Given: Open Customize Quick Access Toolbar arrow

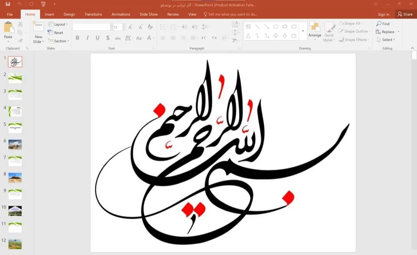Looking at the screenshot, I should 55,4.
